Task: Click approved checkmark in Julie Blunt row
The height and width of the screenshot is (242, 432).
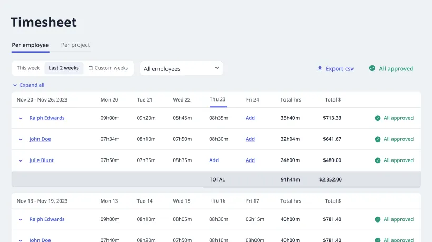Action: tap(378, 160)
